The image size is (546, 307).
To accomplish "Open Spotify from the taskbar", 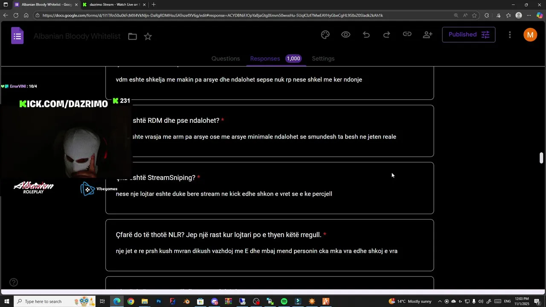I will (284, 301).
